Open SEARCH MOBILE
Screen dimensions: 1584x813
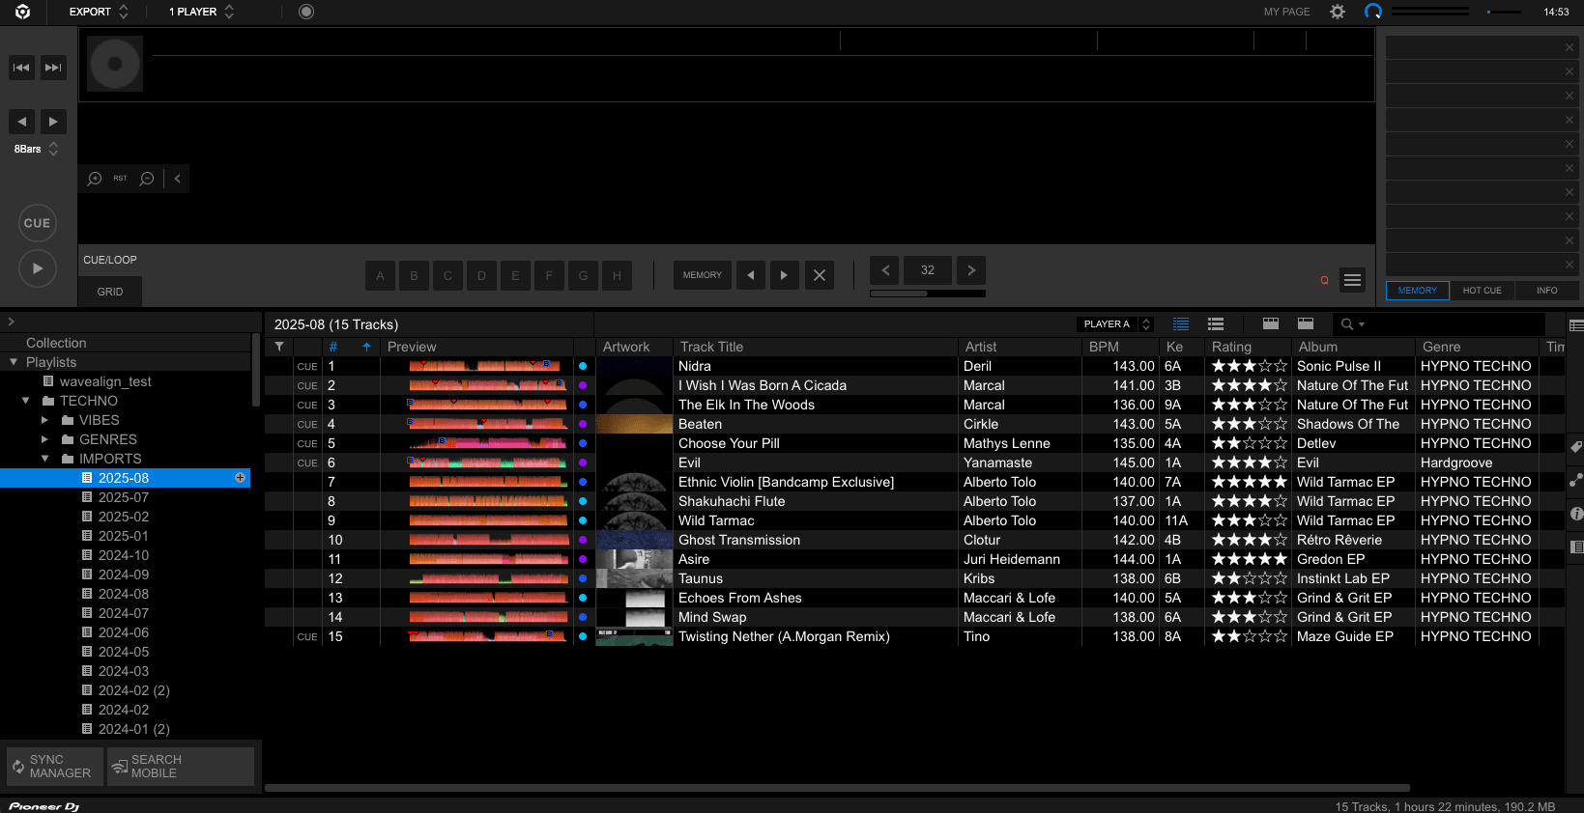pos(180,767)
